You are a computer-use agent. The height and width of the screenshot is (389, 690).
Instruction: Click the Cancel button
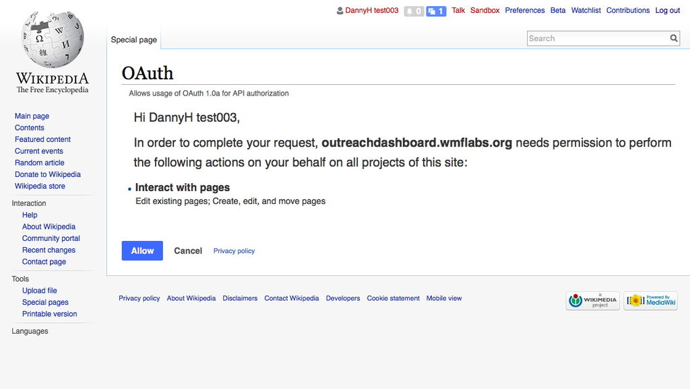[188, 250]
